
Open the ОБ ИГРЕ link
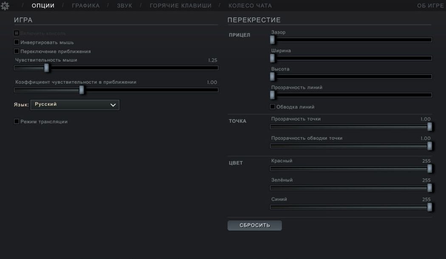pyautogui.click(x=430, y=6)
